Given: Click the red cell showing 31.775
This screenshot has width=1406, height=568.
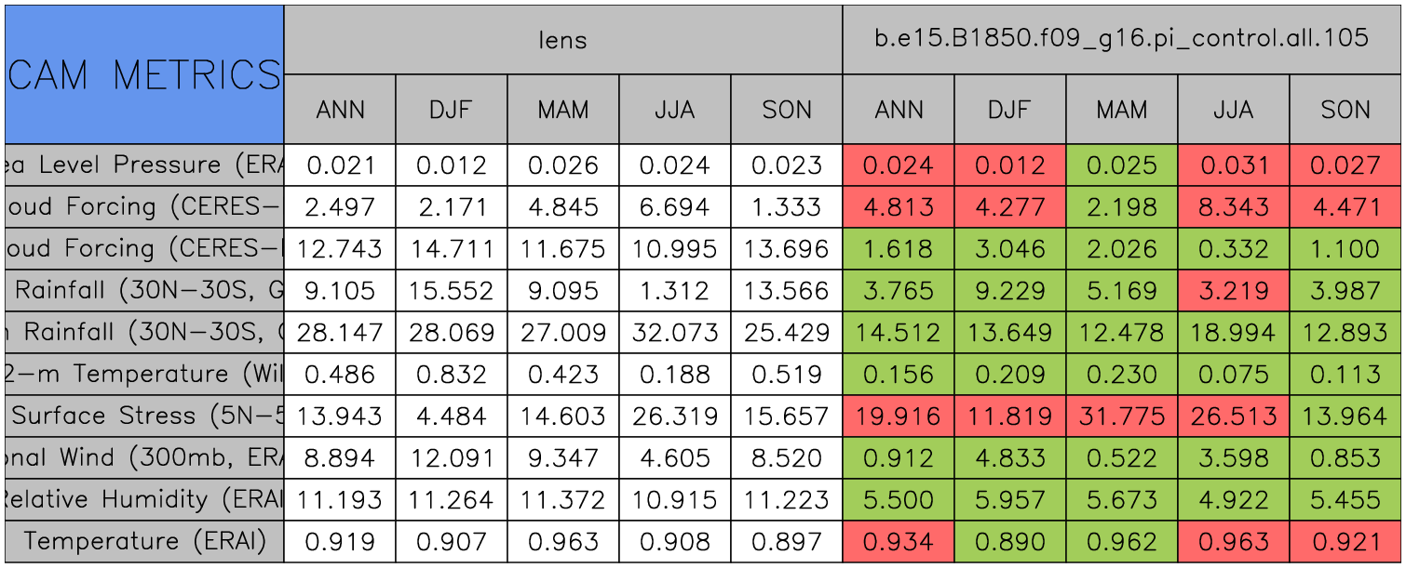Looking at the screenshot, I should (x=1121, y=416).
